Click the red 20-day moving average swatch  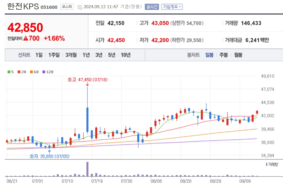tap(19, 72)
